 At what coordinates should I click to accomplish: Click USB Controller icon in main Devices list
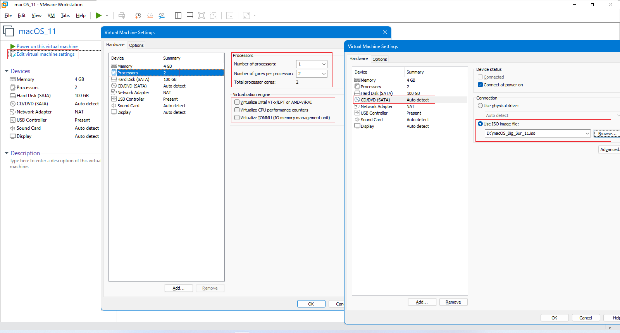13,120
